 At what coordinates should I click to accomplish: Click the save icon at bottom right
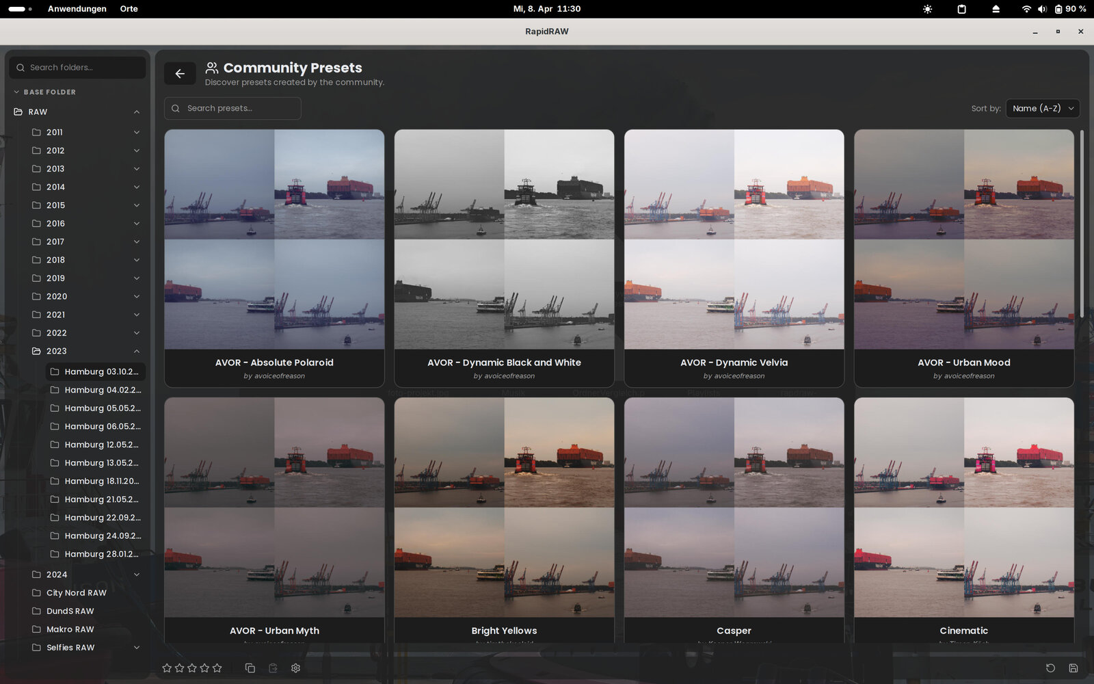pos(1073,668)
